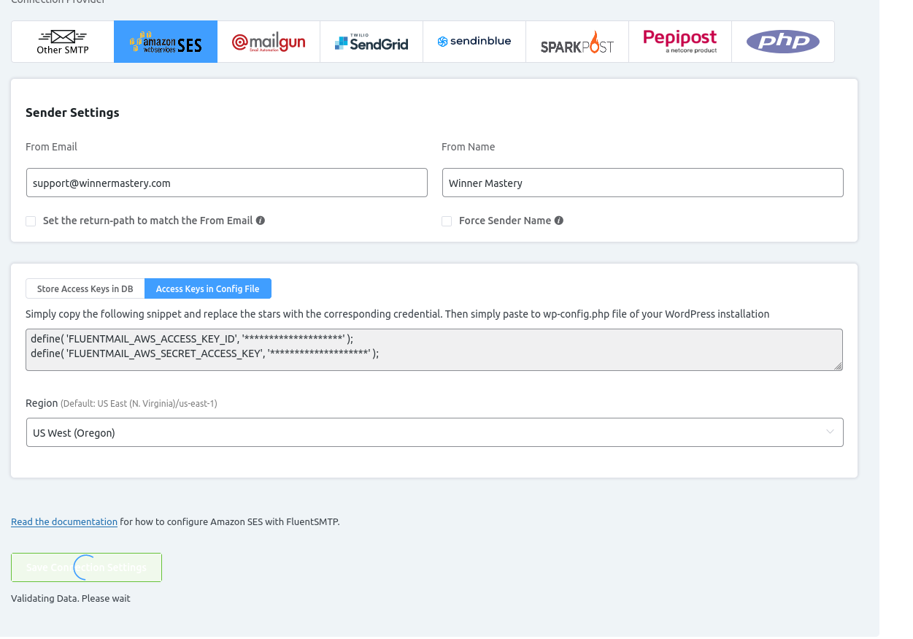Image resolution: width=913 pixels, height=639 pixels.
Task: Select the Amazon SES provider icon
Action: click(x=165, y=42)
